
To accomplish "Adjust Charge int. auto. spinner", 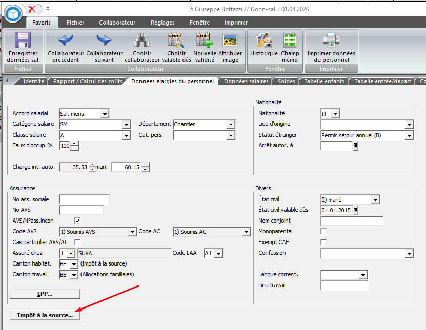I will [92, 167].
